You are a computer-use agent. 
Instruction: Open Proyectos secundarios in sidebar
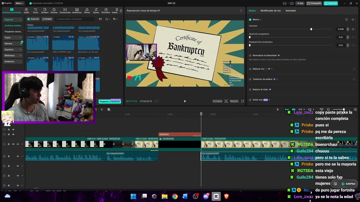point(13,32)
